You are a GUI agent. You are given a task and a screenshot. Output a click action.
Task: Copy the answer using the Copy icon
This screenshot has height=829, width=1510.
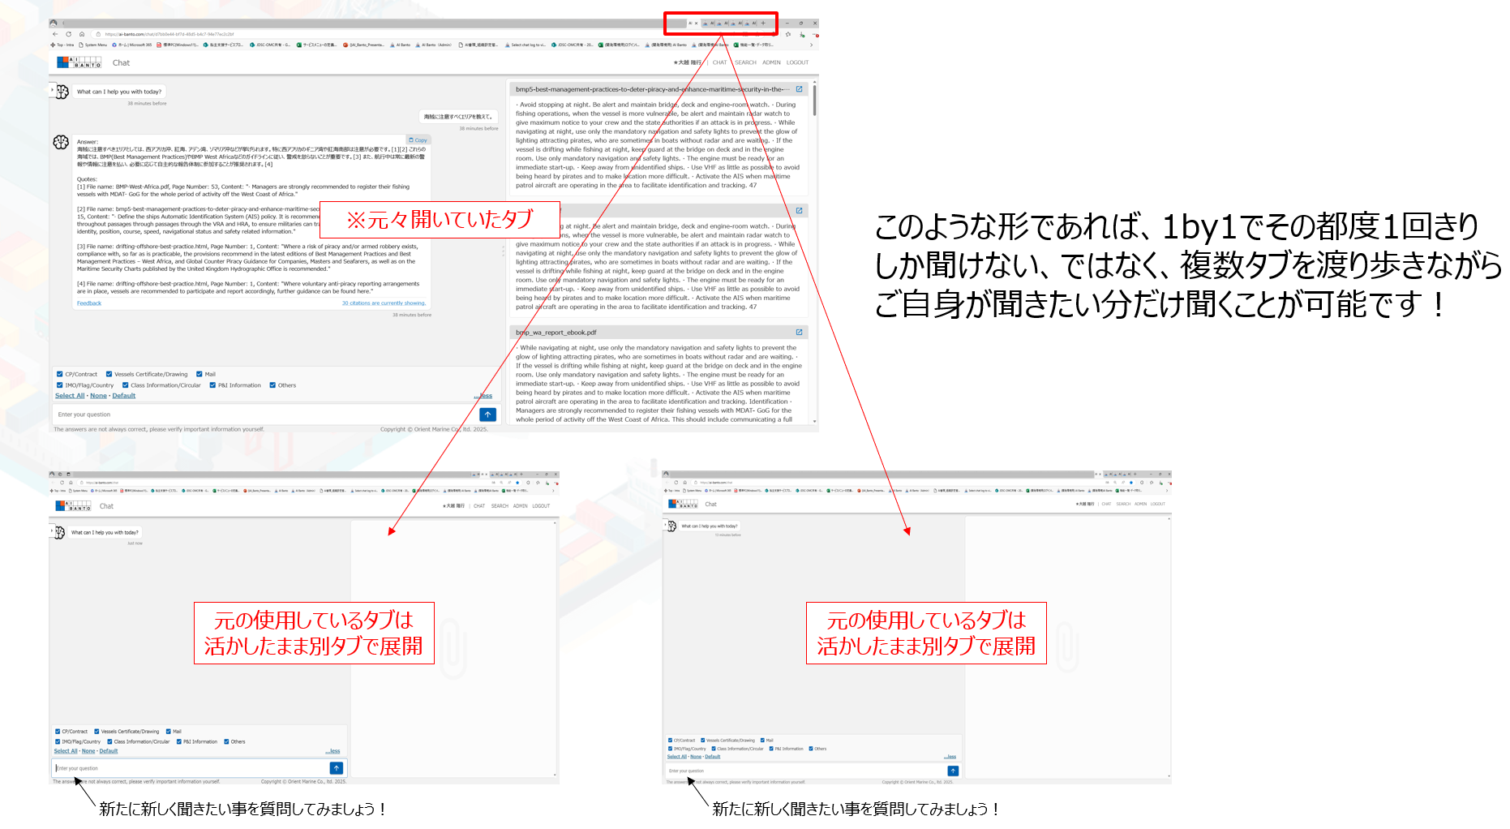click(418, 140)
